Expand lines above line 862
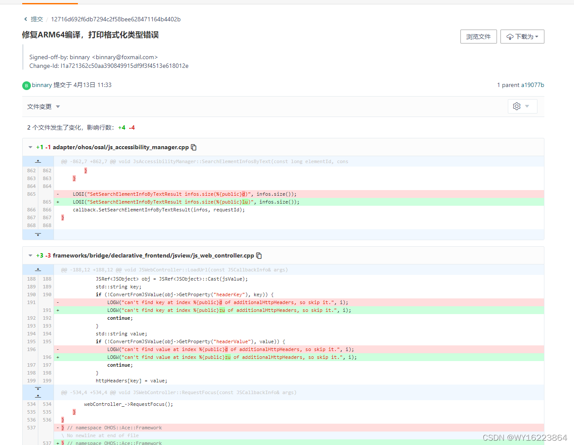Screen dimensions: 574x445 pos(38,161)
